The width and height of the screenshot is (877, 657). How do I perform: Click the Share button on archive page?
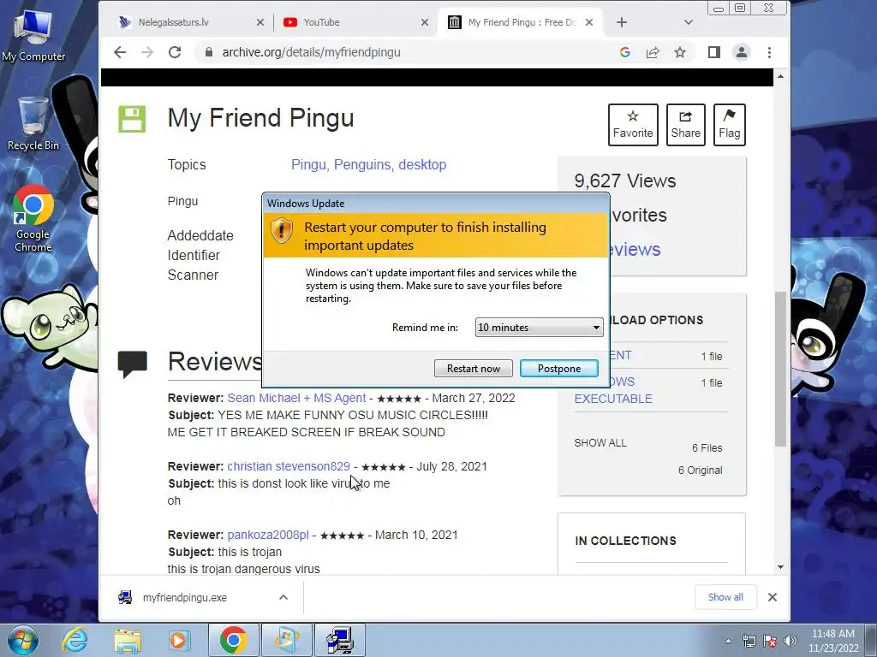[x=685, y=125]
